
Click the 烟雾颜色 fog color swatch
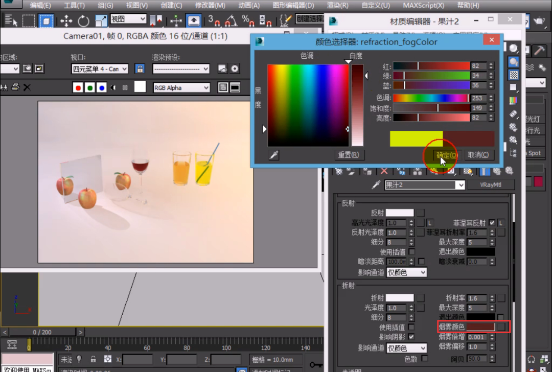click(480, 327)
